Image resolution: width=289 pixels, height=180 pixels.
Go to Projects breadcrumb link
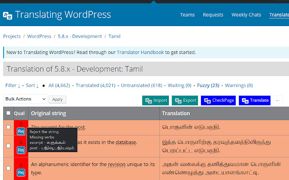point(12,36)
